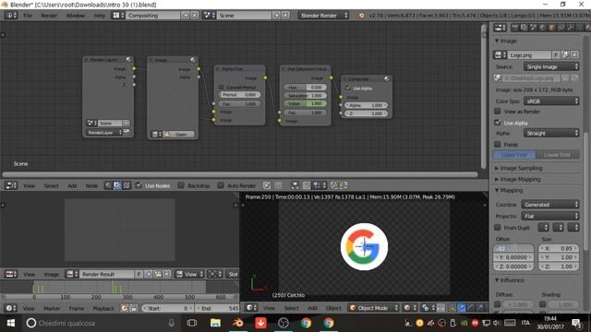Enable the Auto Render checkbox
This screenshot has width=591, height=332.
(221, 185)
